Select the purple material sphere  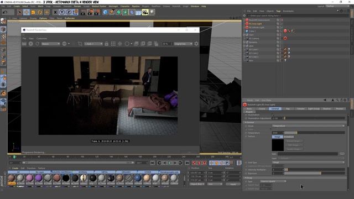(x=39, y=178)
